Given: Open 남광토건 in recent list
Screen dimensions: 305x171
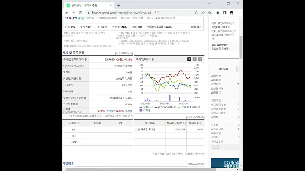Looking at the screenshot, I should pos(216,93).
